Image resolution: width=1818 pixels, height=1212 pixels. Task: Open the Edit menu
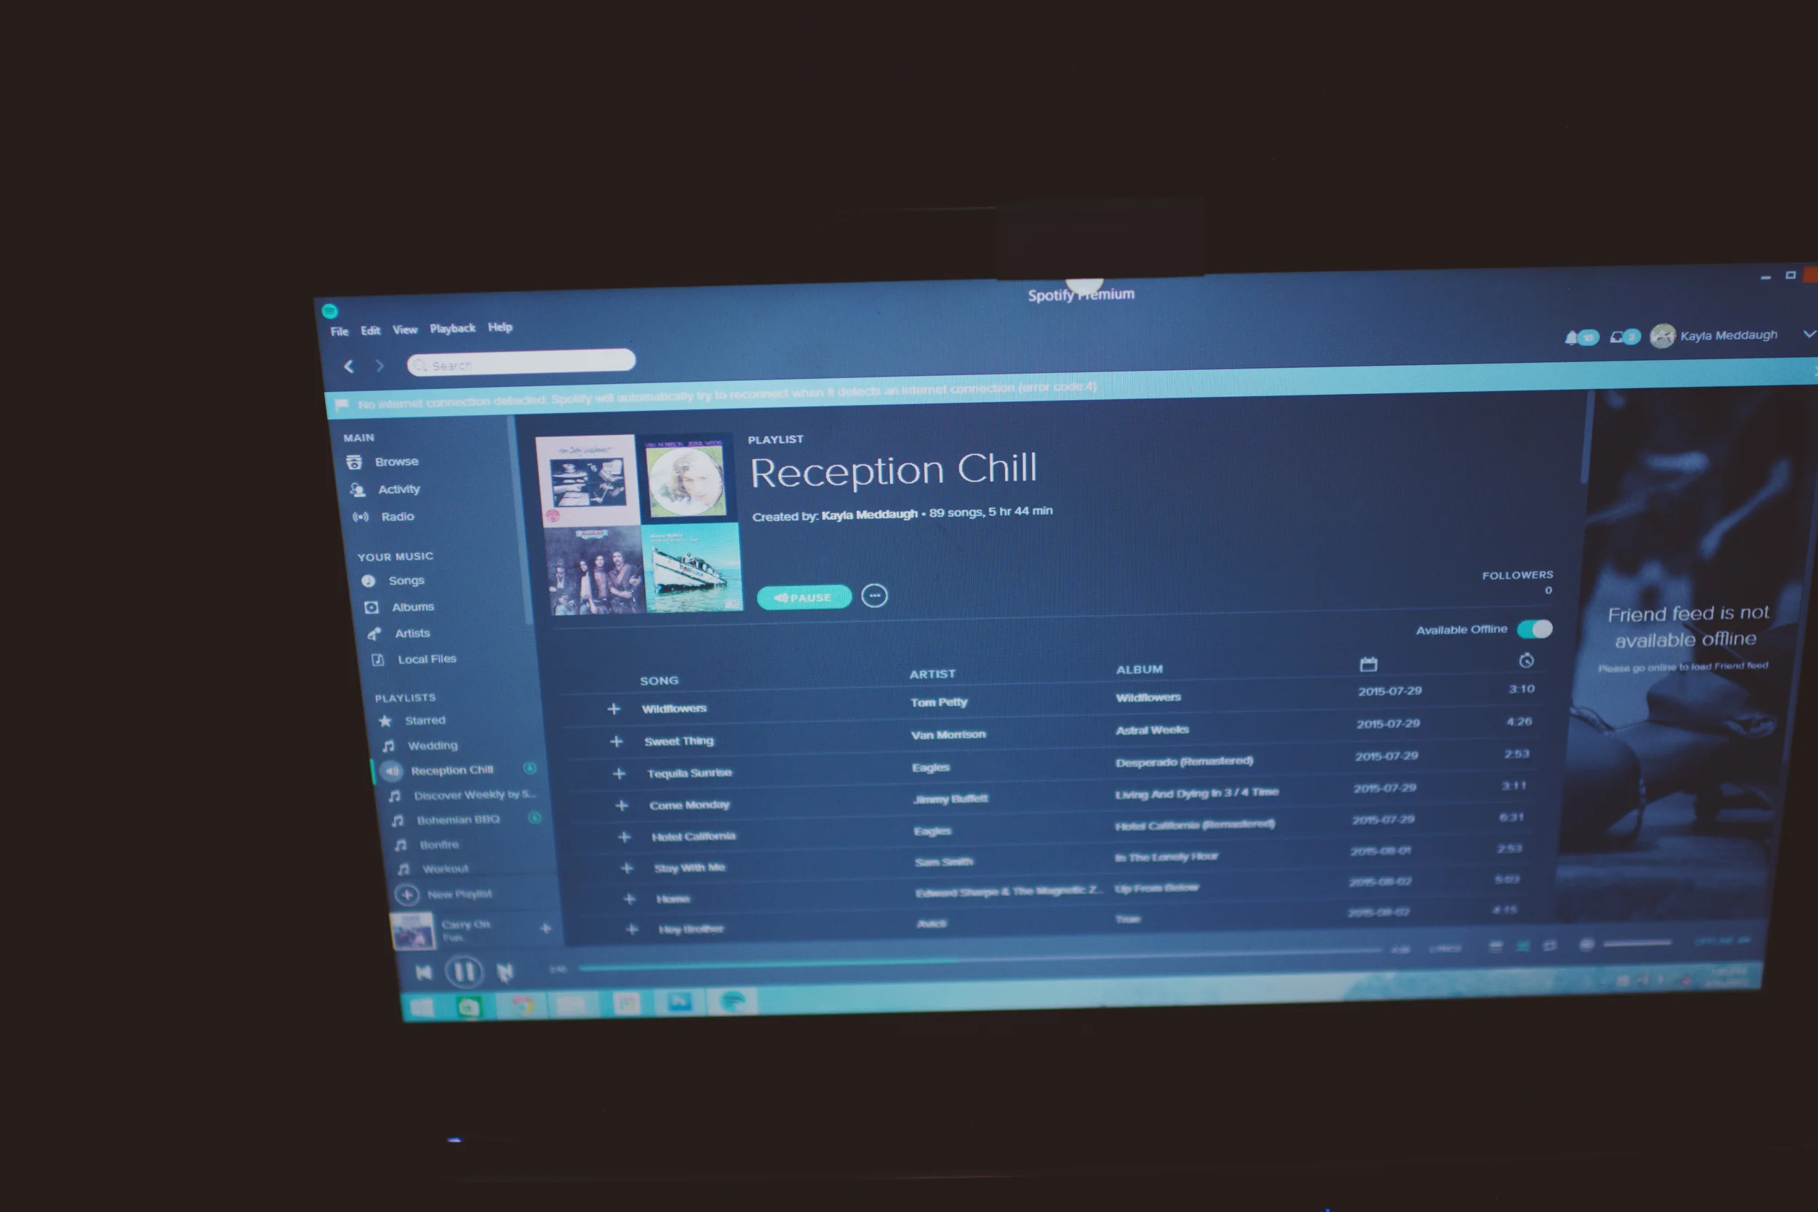tap(370, 331)
